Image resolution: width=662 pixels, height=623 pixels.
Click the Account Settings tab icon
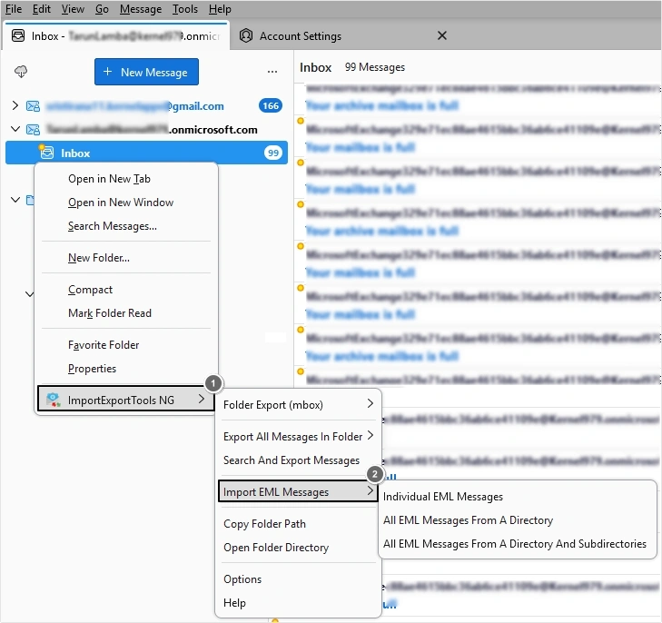click(x=246, y=36)
